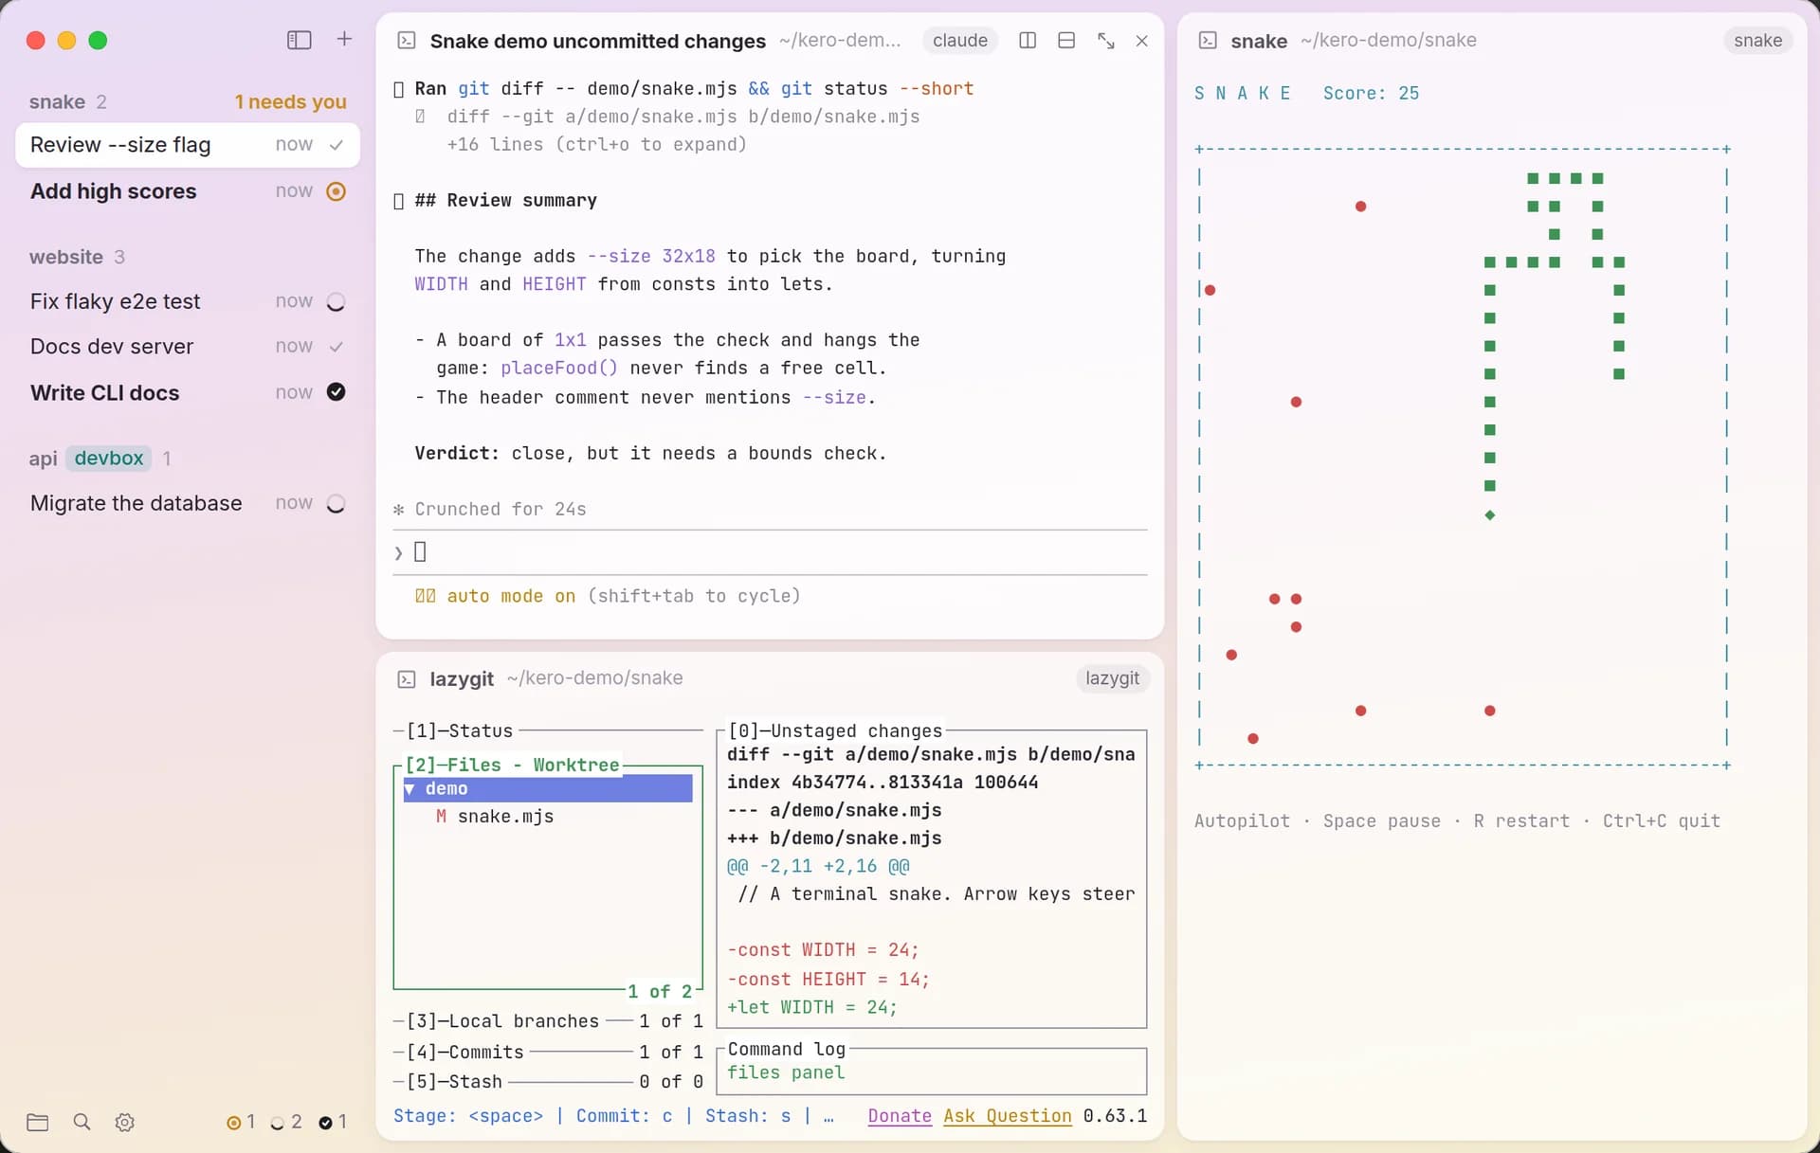The image size is (1820, 1153).
Task: Click spinner icon on Migrate the database
Action: point(336,503)
